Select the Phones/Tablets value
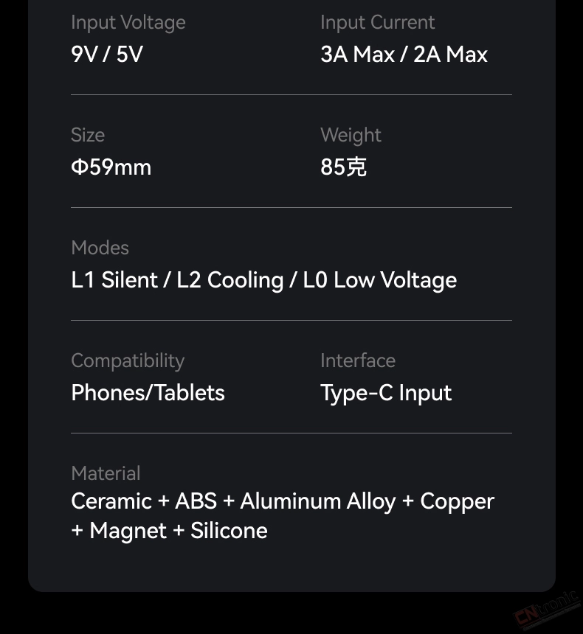 tap(148, 393)
